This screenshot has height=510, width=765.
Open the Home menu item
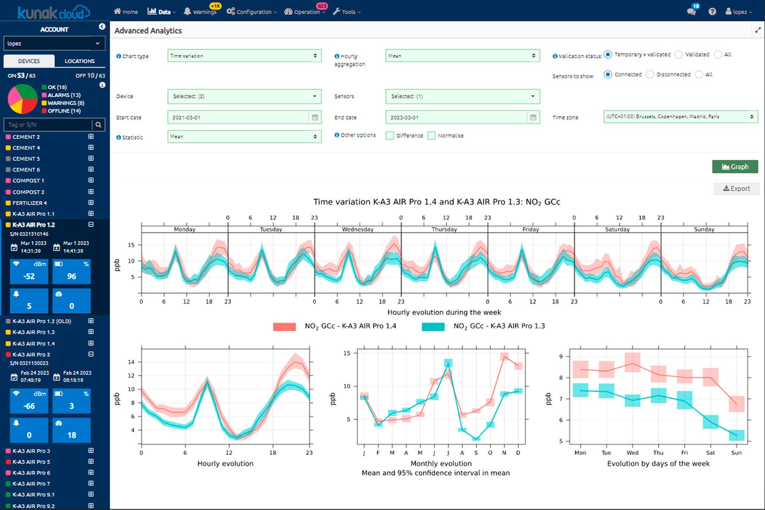(126, 12)
